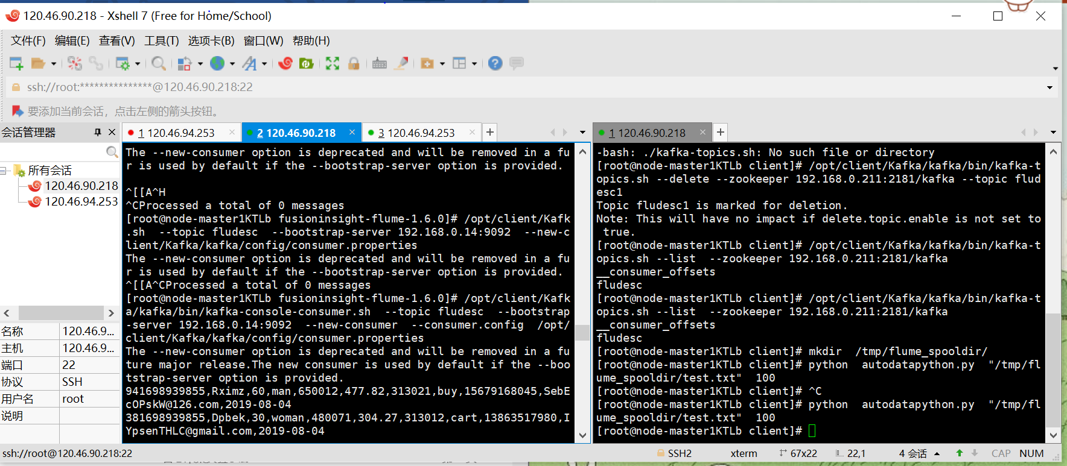The height and width of the screenshot is (466, 1067).
Task: Click the chat bubble feedback icon
Action: pyautogui.click(x=517, y=63)
